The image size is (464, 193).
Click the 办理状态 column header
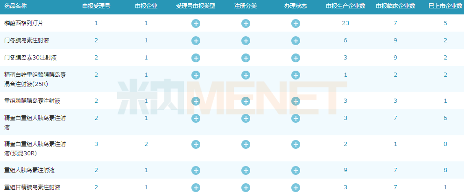(x=295, y=6)
